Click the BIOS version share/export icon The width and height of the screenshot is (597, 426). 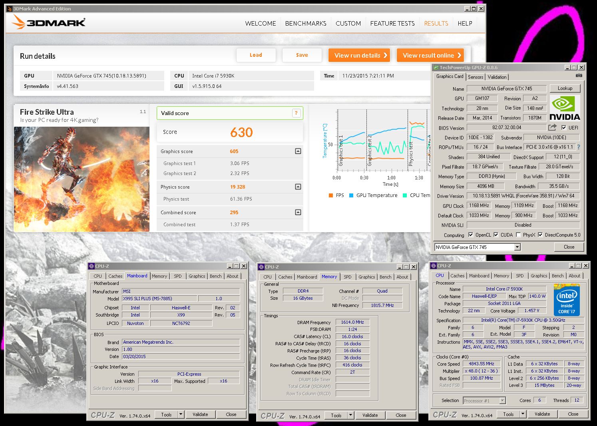click(552, 127)
